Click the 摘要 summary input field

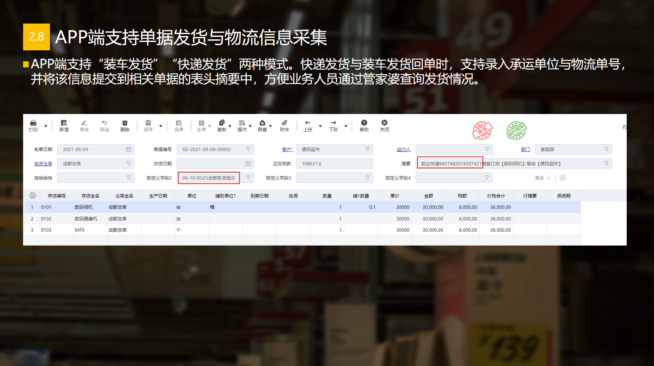pyautogui.click(x=509, y=164)
